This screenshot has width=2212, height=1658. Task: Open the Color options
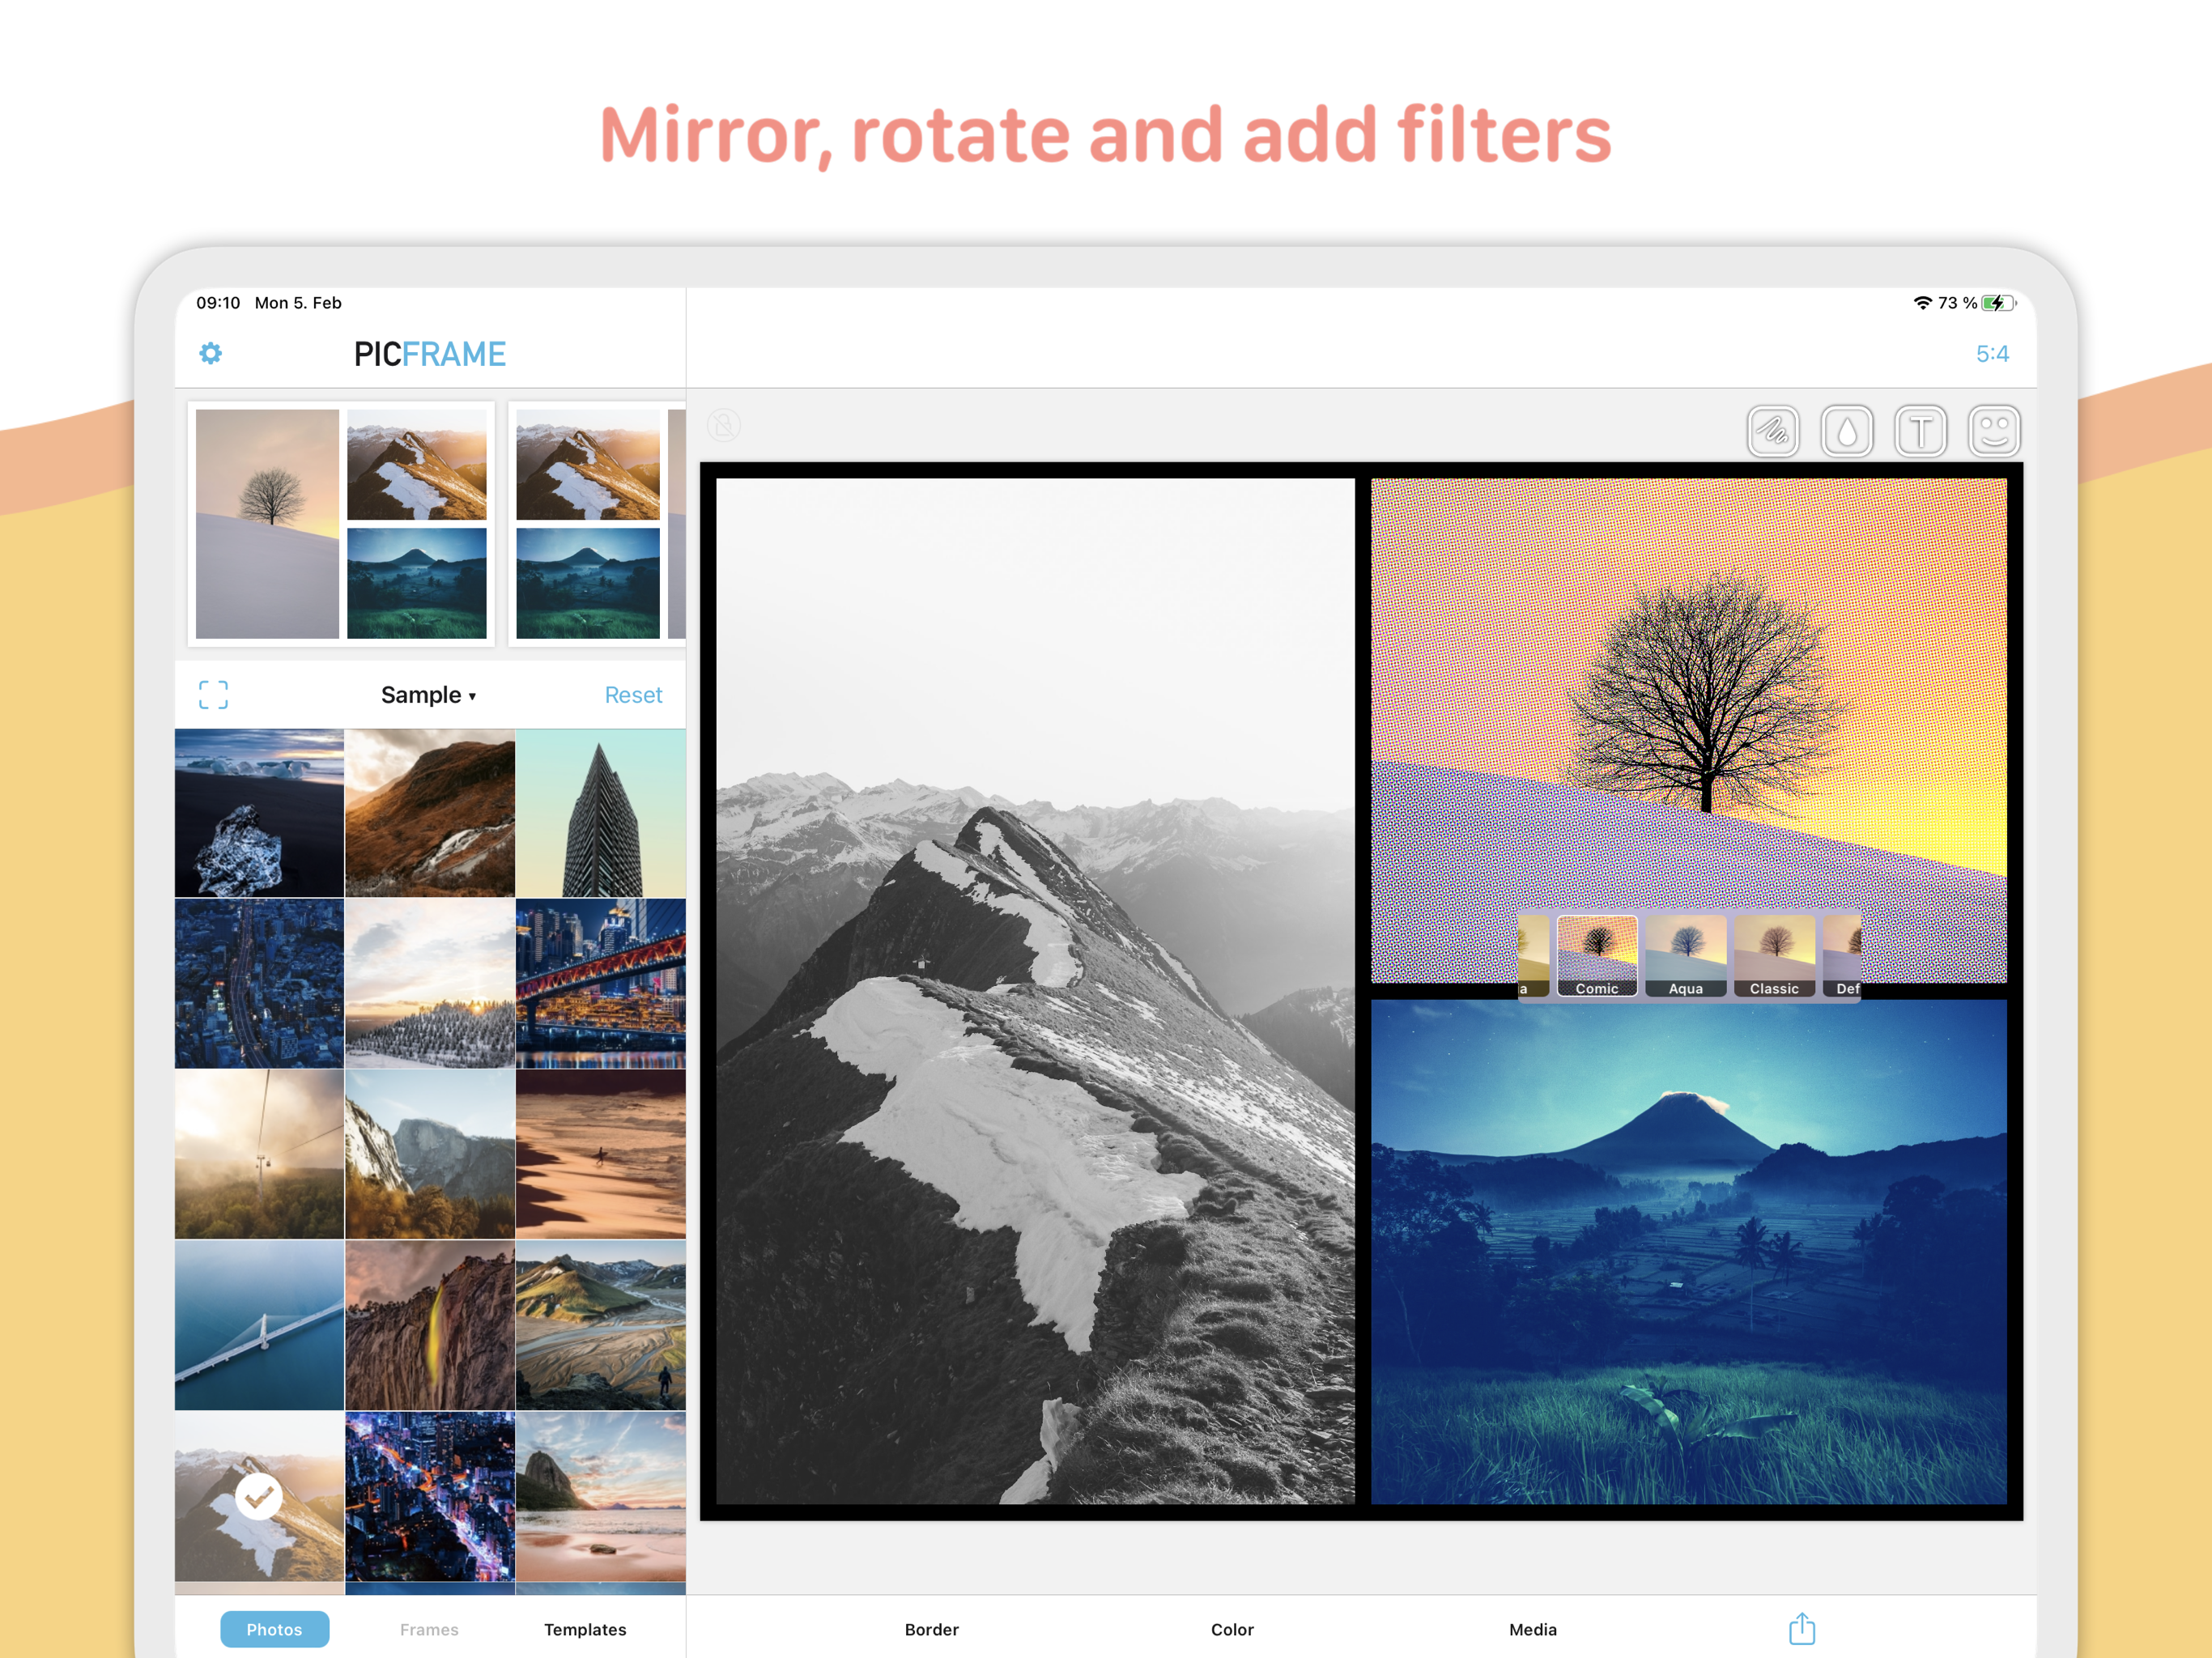click(x=1232, y=1629)
